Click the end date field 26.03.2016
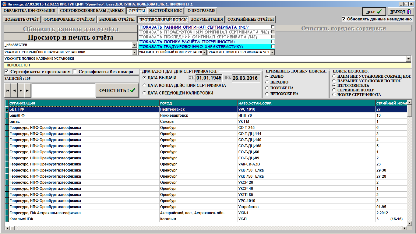Viewport: 416px width, 234px height. pos(246,78)
